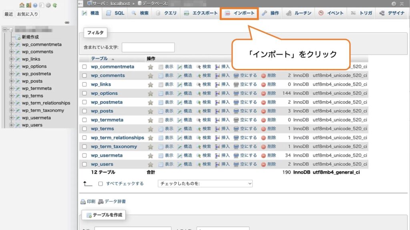This screenshot has height=230, width=410.
Task: Expand wp_usermeta in the sidebar tree
Action: coord(11,118)
